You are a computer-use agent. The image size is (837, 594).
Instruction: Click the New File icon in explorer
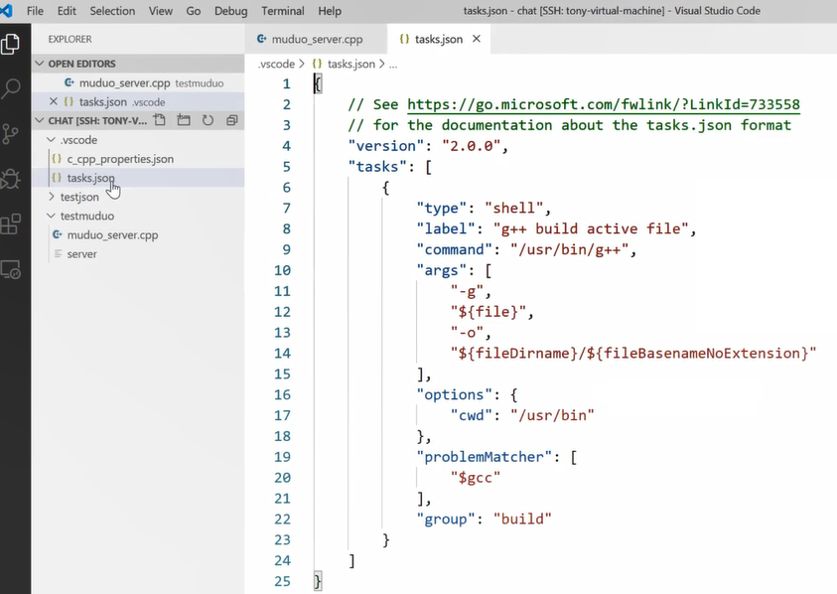point(159,120)
